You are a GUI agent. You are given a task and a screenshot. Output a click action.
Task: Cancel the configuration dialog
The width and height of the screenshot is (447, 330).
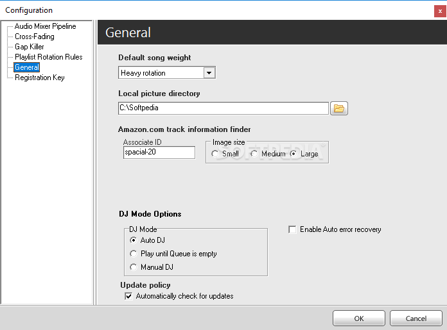(416, 318)
